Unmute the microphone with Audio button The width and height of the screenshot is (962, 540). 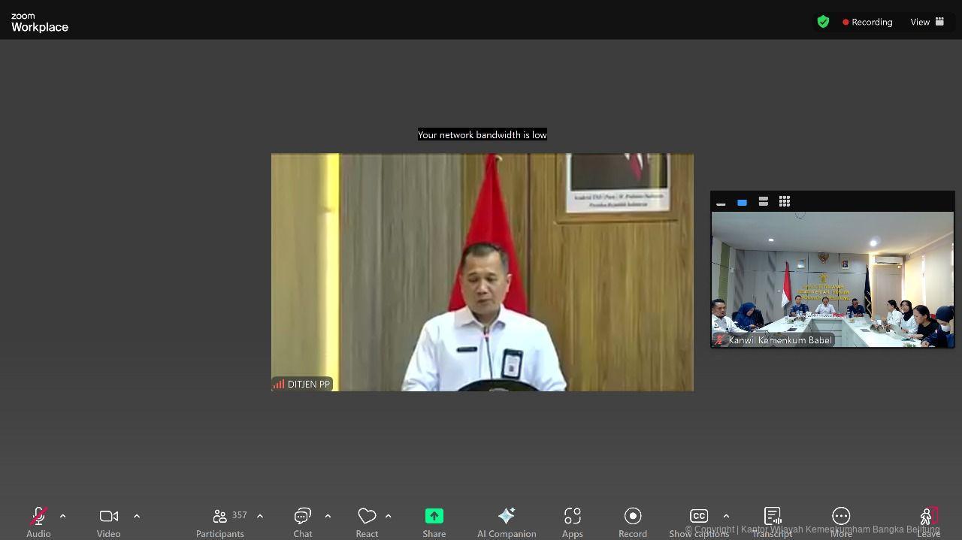pyautogui.click(x=38, y=517)
